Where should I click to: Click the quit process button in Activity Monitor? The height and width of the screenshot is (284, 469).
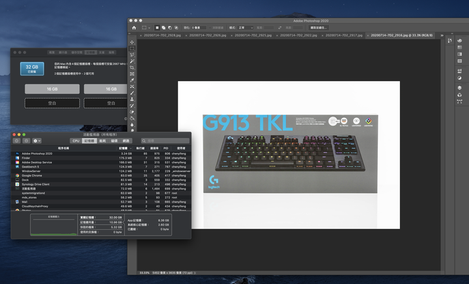tap(17, 141)
